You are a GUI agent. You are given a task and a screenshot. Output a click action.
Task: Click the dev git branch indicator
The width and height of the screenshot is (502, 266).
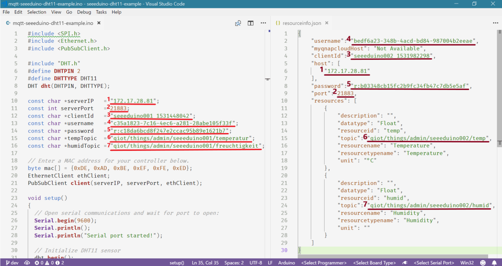[x=11, y=262]
